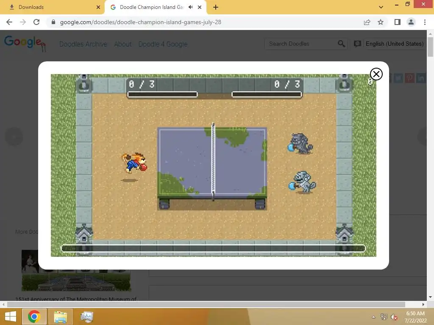Click the Pinterest share icon

click(x=410, y=78)
